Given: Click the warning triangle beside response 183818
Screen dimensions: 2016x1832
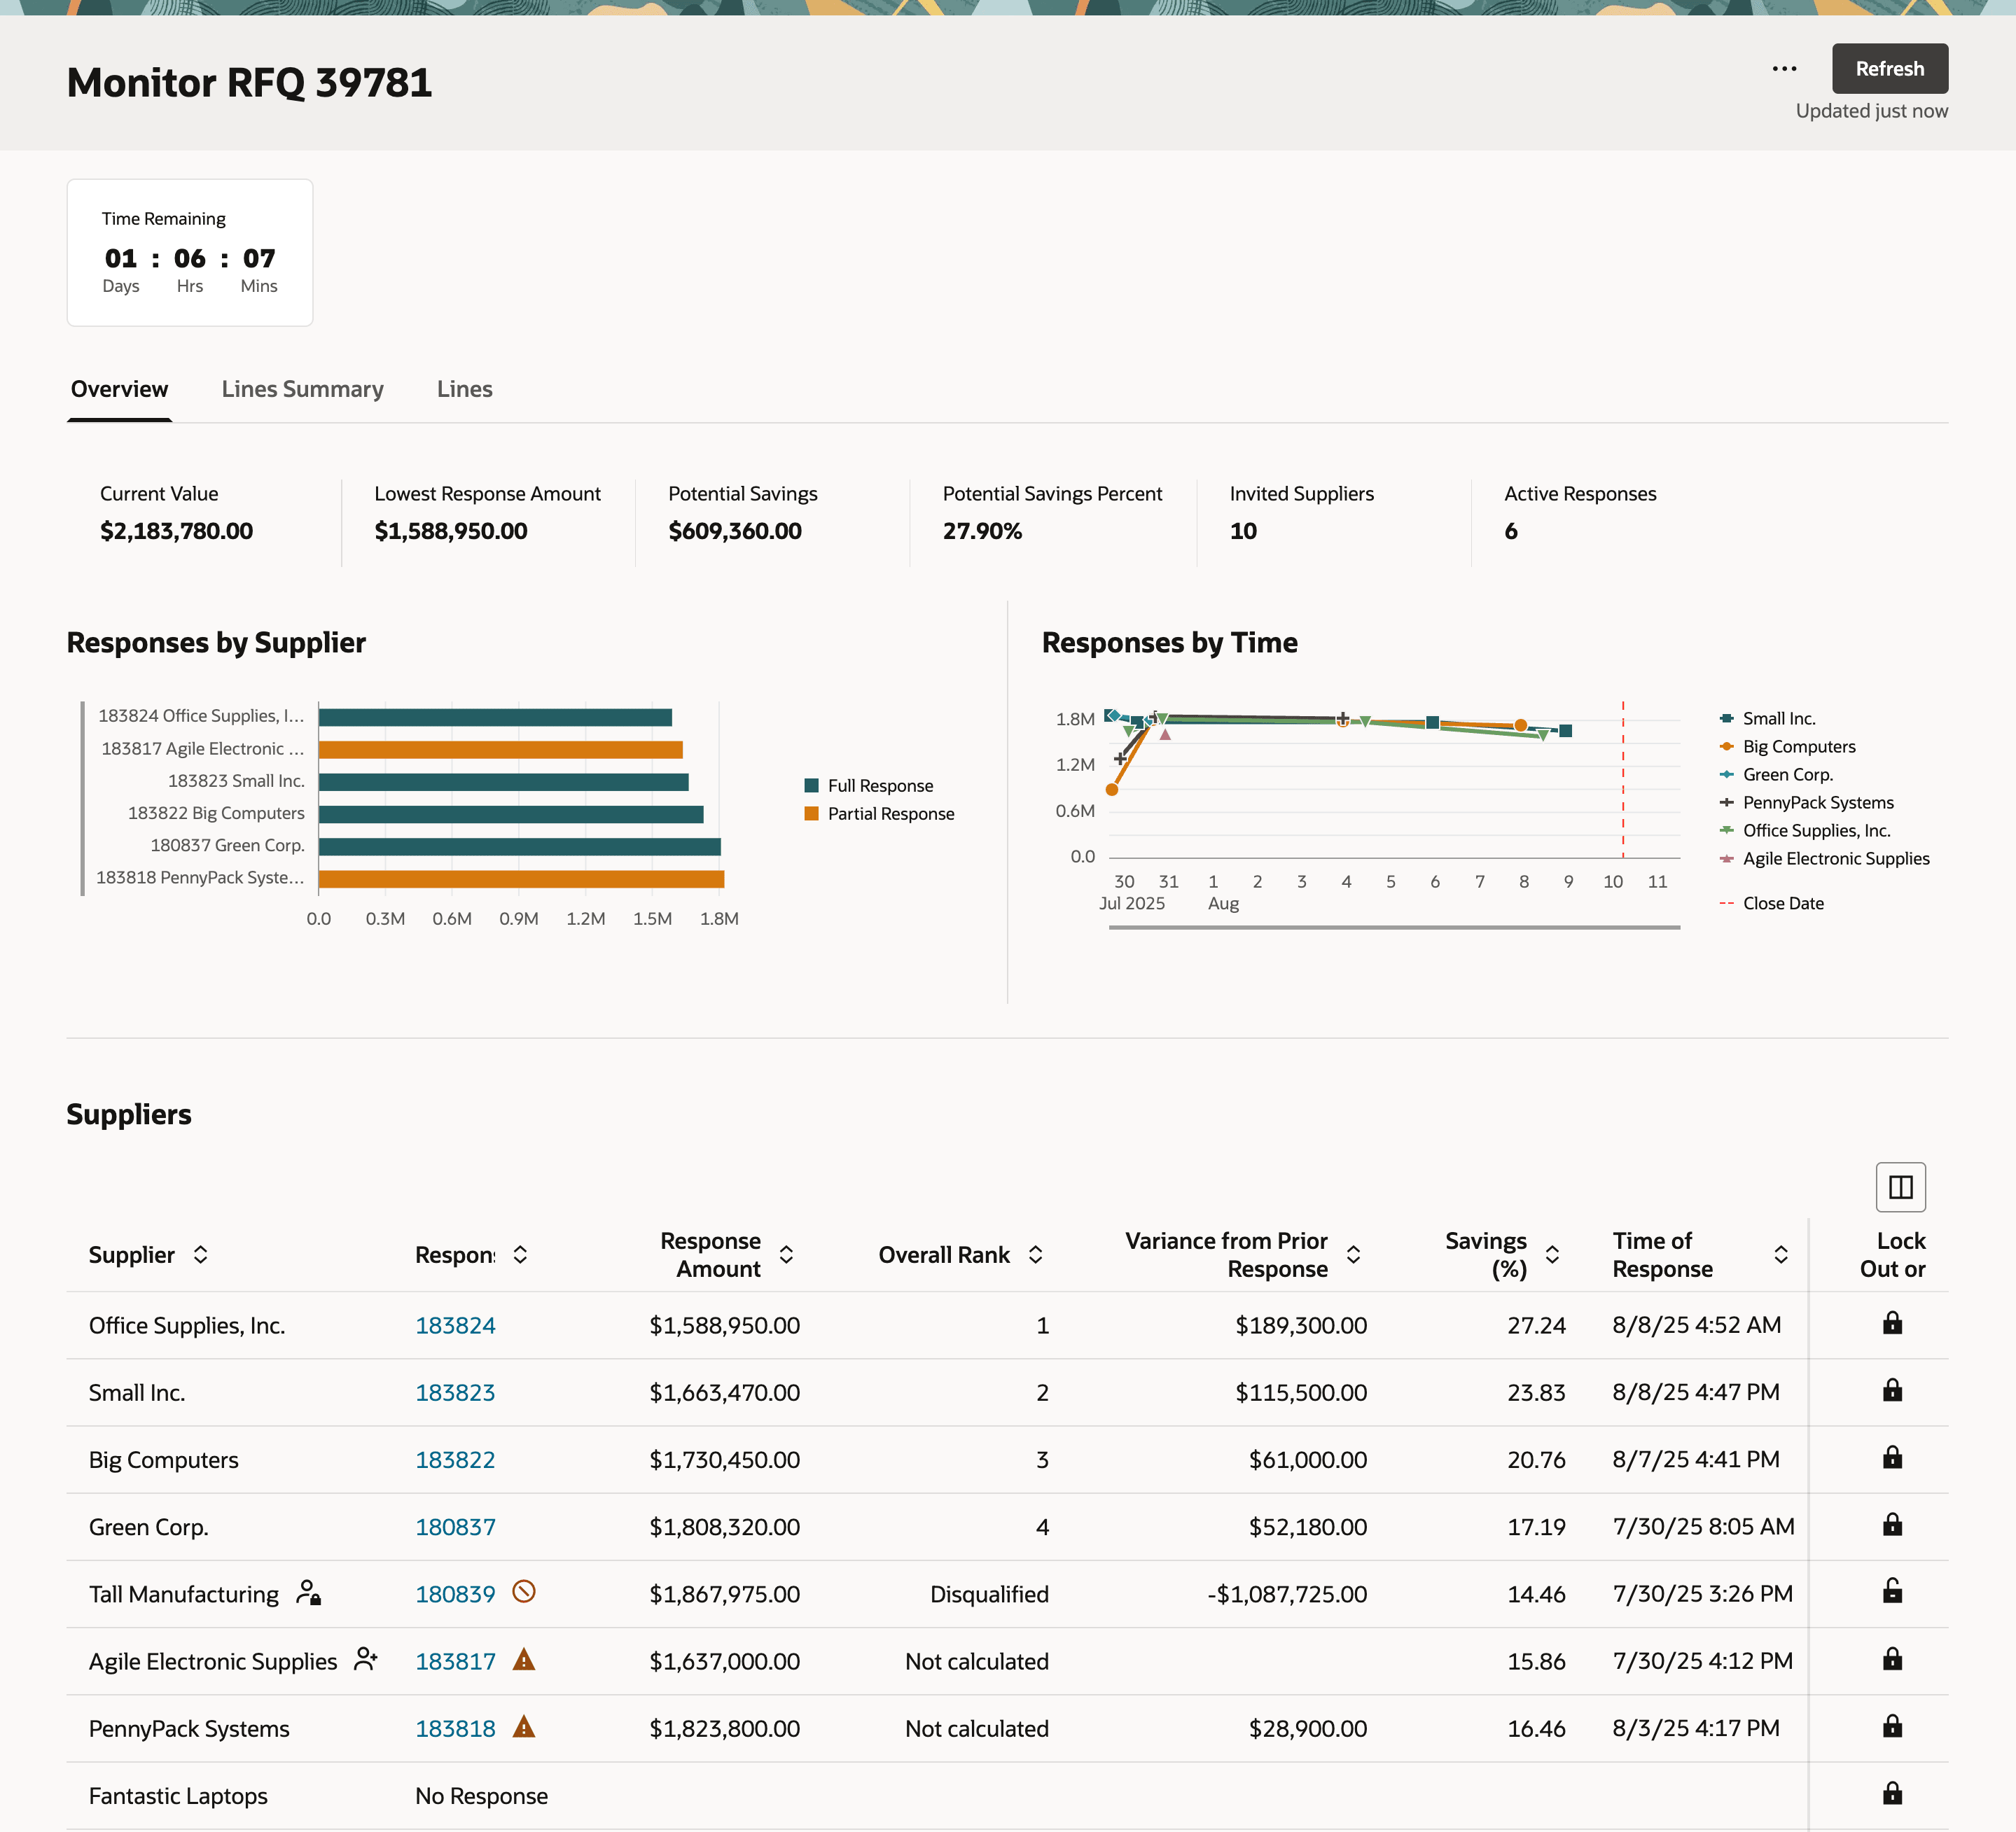Looking at the screenshot, I should 524,1727.
